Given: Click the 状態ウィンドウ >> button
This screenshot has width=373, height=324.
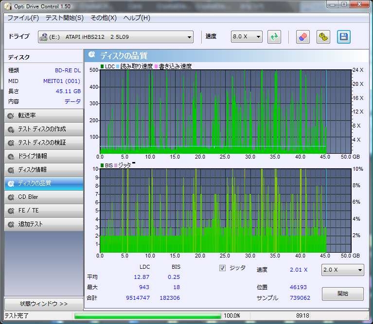Looking at the screenshot, I should (43, 304).
